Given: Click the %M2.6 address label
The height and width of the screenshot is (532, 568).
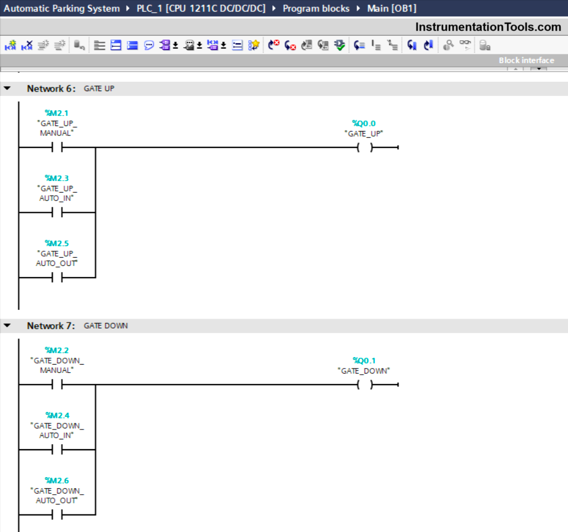Looking at the screenshot, I should [x=57, y=480].
